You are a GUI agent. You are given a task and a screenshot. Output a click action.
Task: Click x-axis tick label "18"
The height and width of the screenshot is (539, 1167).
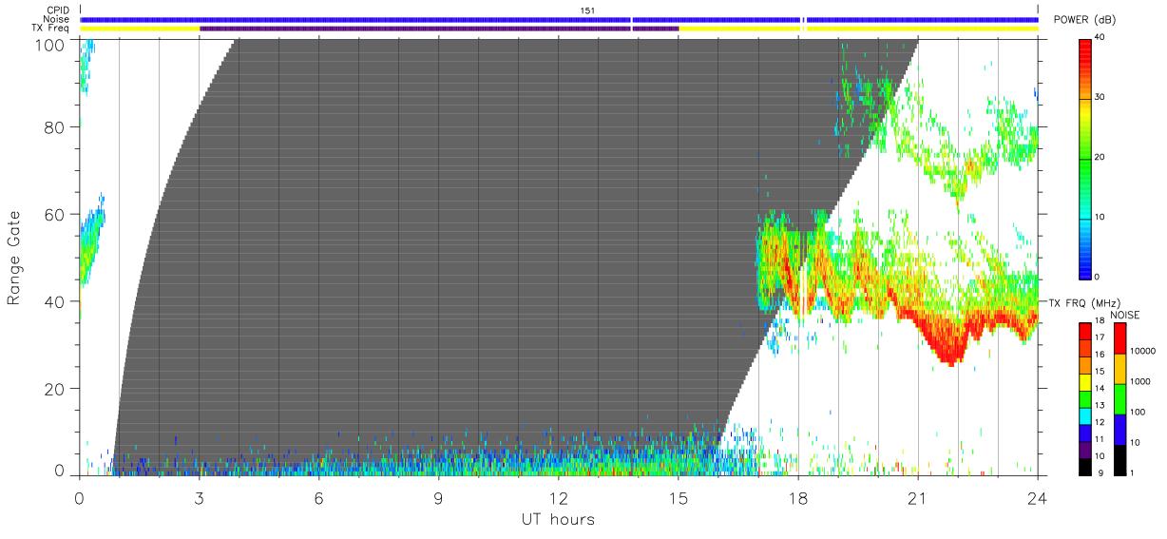(798, 497)
